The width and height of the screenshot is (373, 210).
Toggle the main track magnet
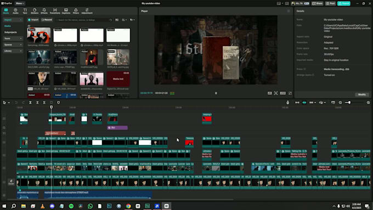pos(297,103)
